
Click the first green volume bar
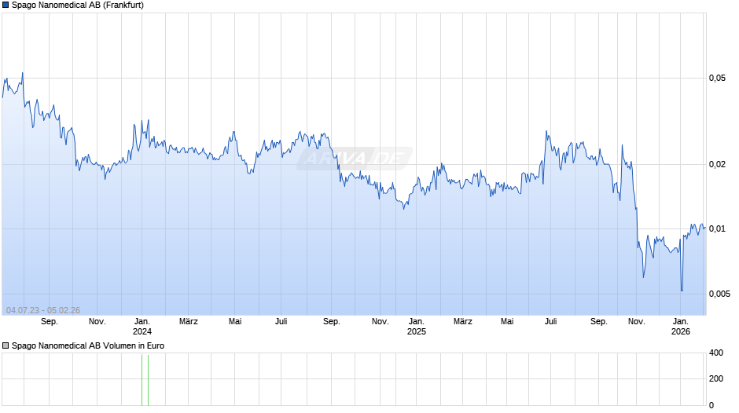pyautogui.click(x=142, y=380)
